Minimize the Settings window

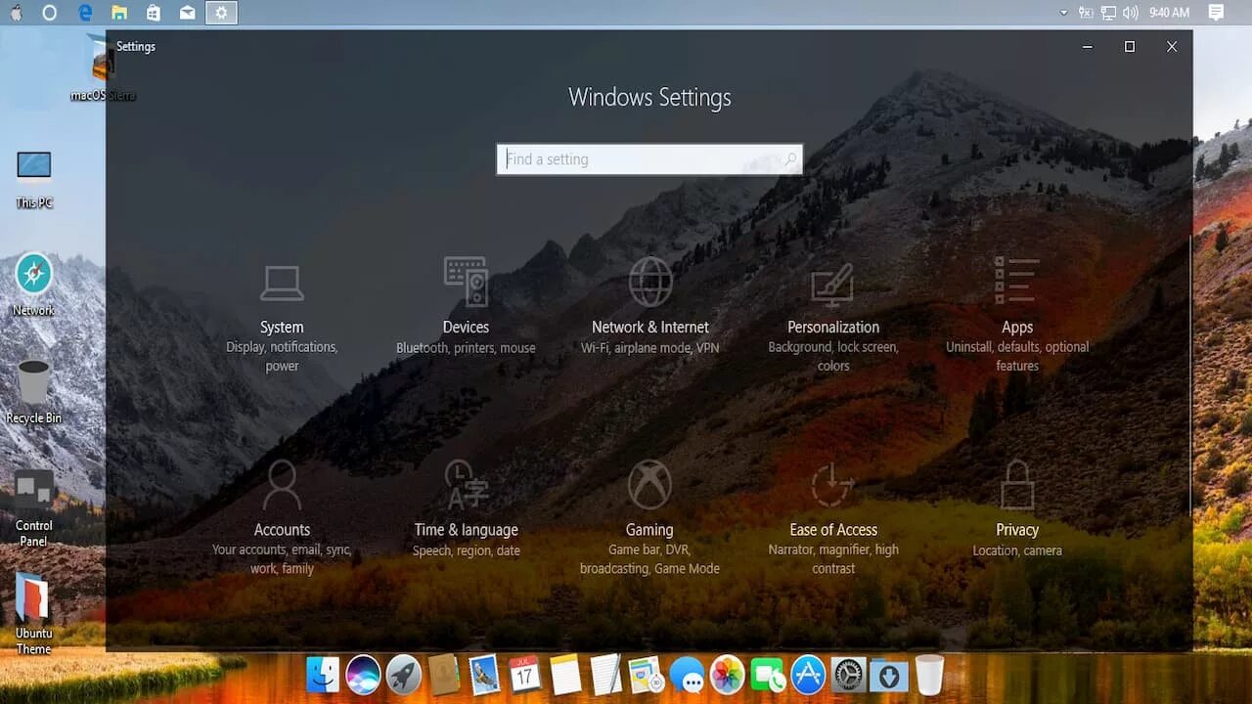coord(1088,46)
